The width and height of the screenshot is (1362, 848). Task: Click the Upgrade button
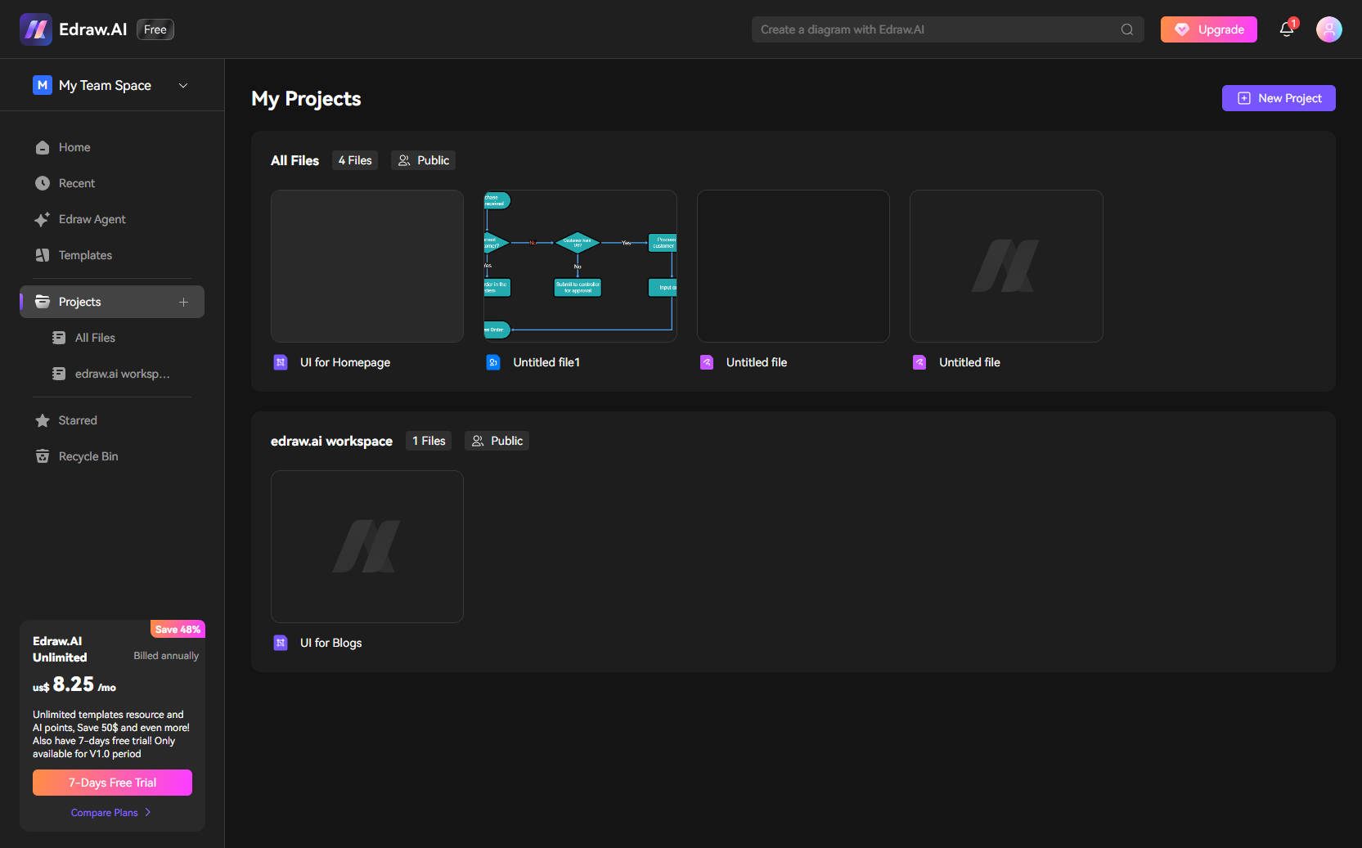[1208, 29]
